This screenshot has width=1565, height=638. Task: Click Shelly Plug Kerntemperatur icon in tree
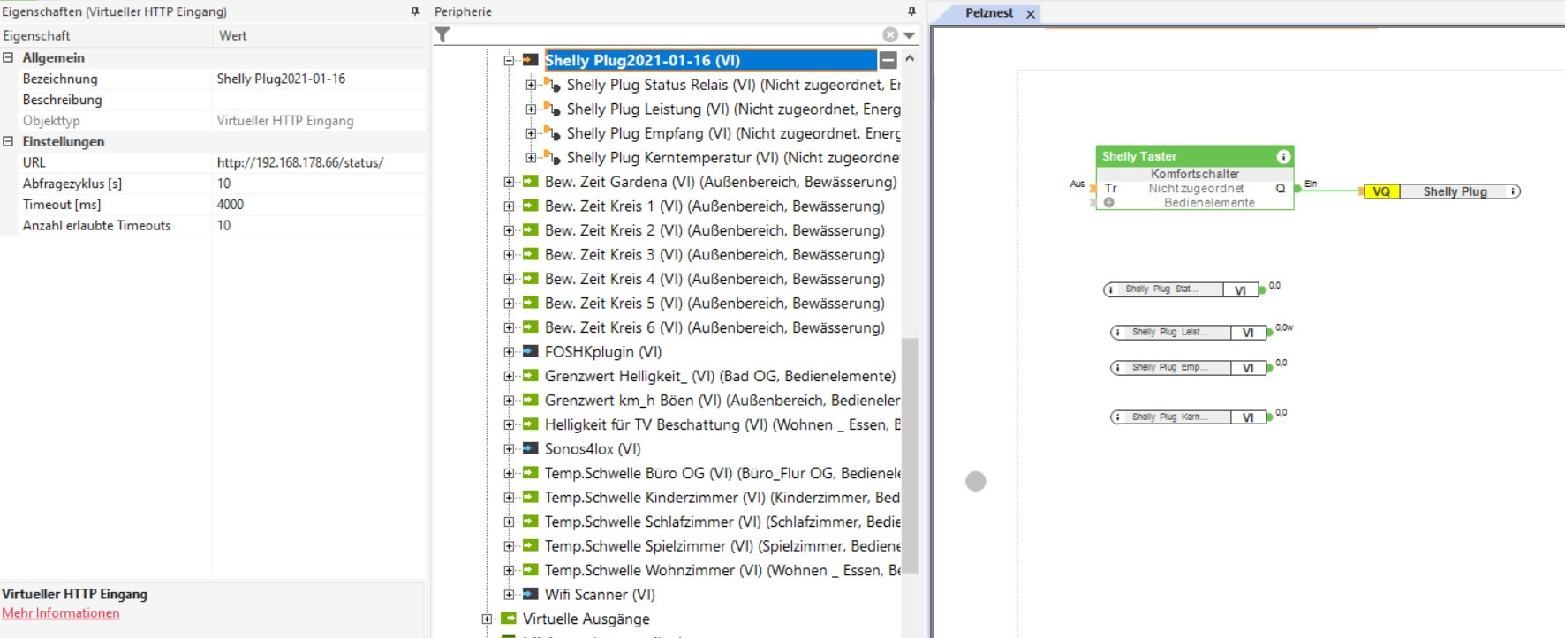tap(552, 158)
